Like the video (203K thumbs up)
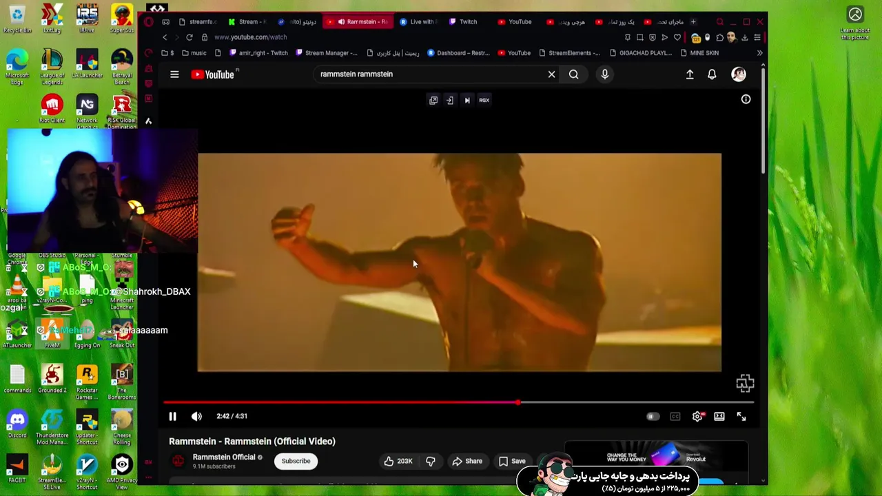This screenshot has width=882, height=496. pos(398,461)
